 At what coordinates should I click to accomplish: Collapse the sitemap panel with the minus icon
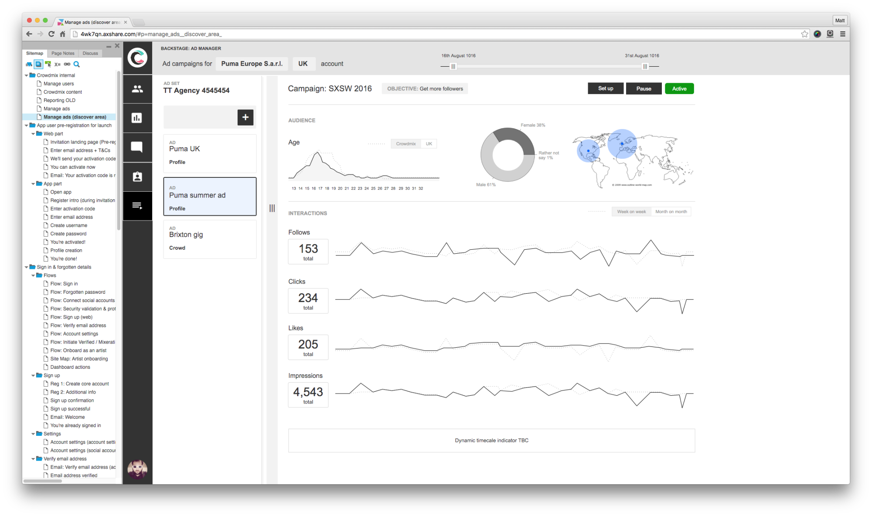[109, 46]
